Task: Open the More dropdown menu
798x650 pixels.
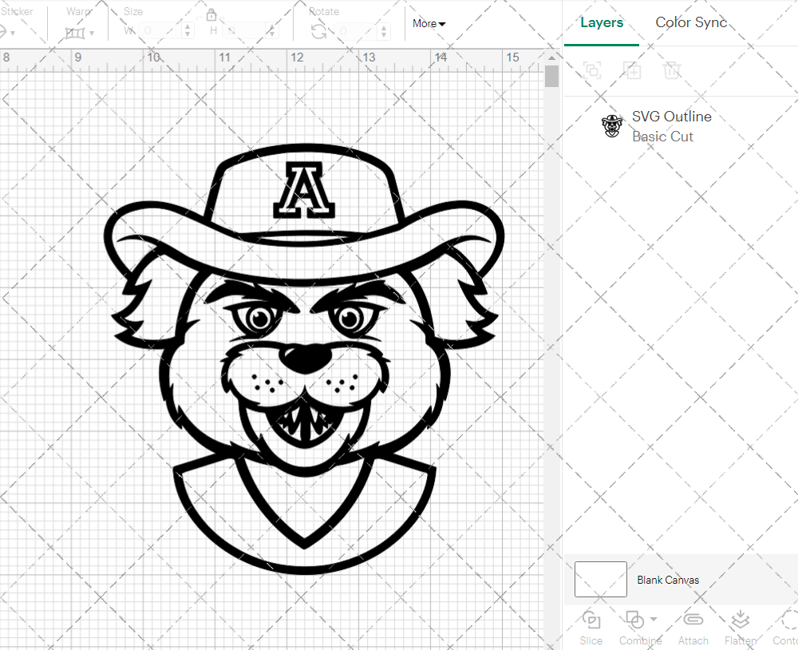Action: [x=429, y=24]
